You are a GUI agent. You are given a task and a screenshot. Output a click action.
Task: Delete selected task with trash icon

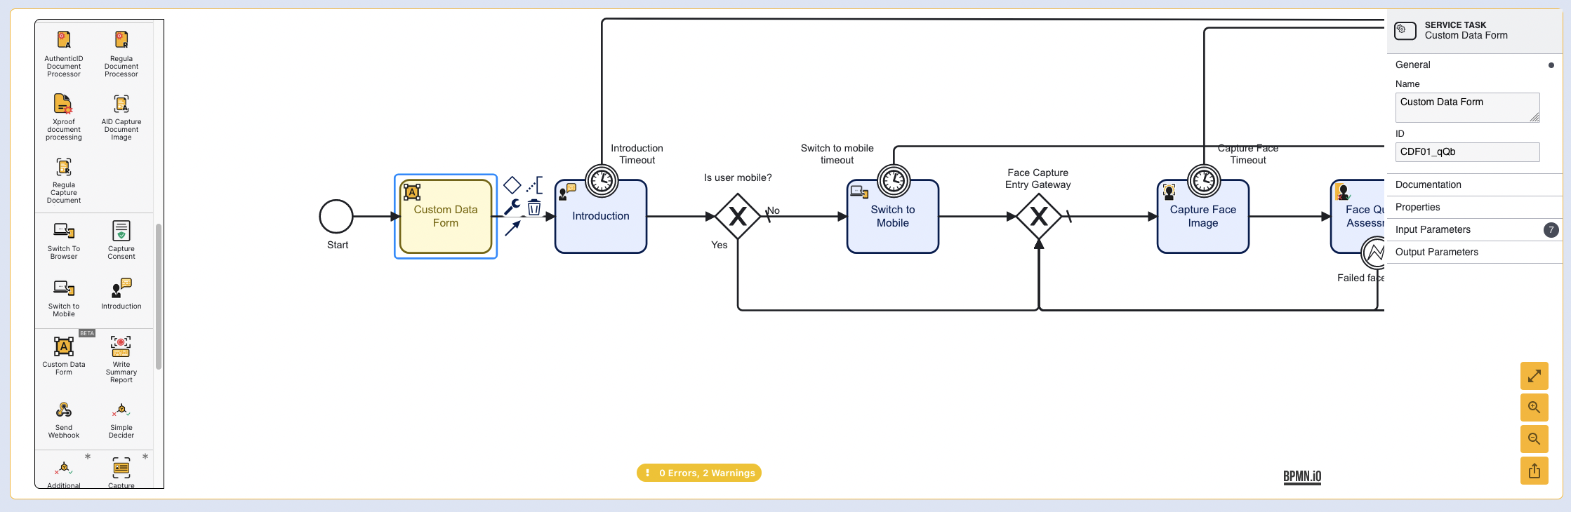tap(535, 207)
